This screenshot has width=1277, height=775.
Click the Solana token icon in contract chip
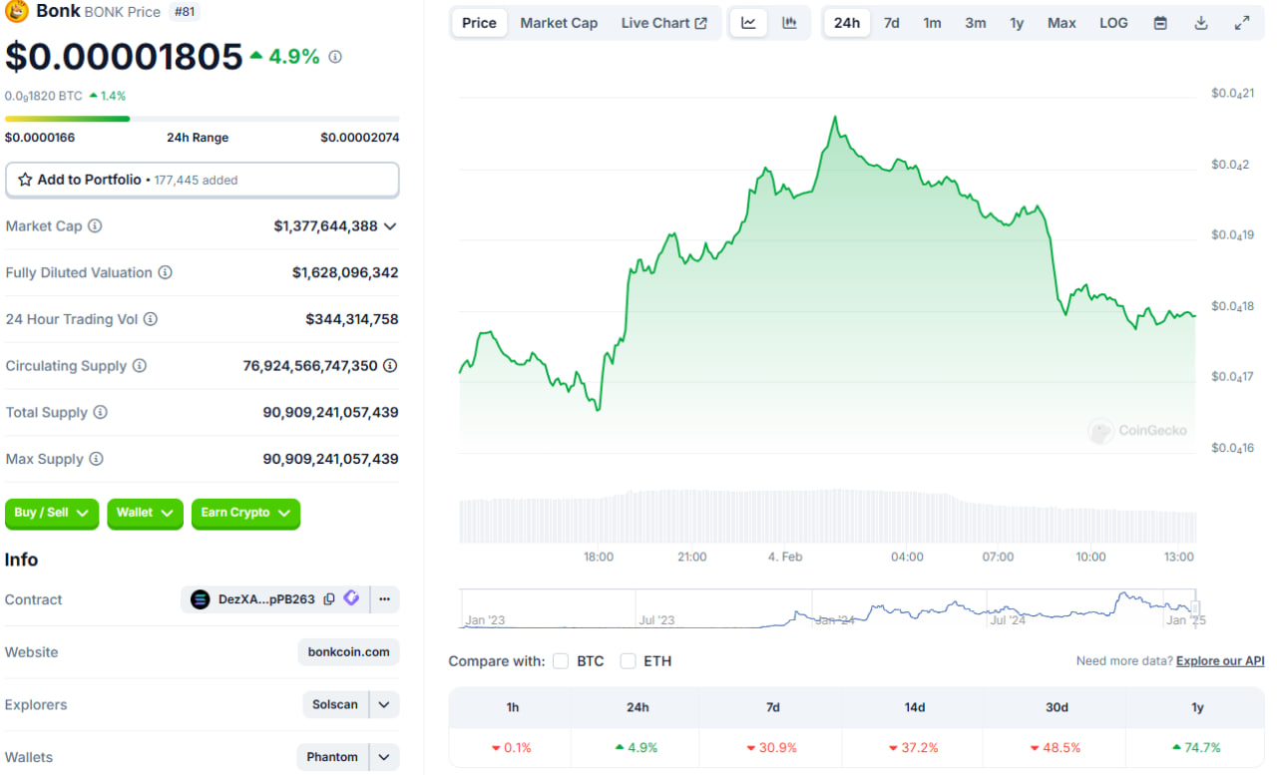(x=201, y=599)
